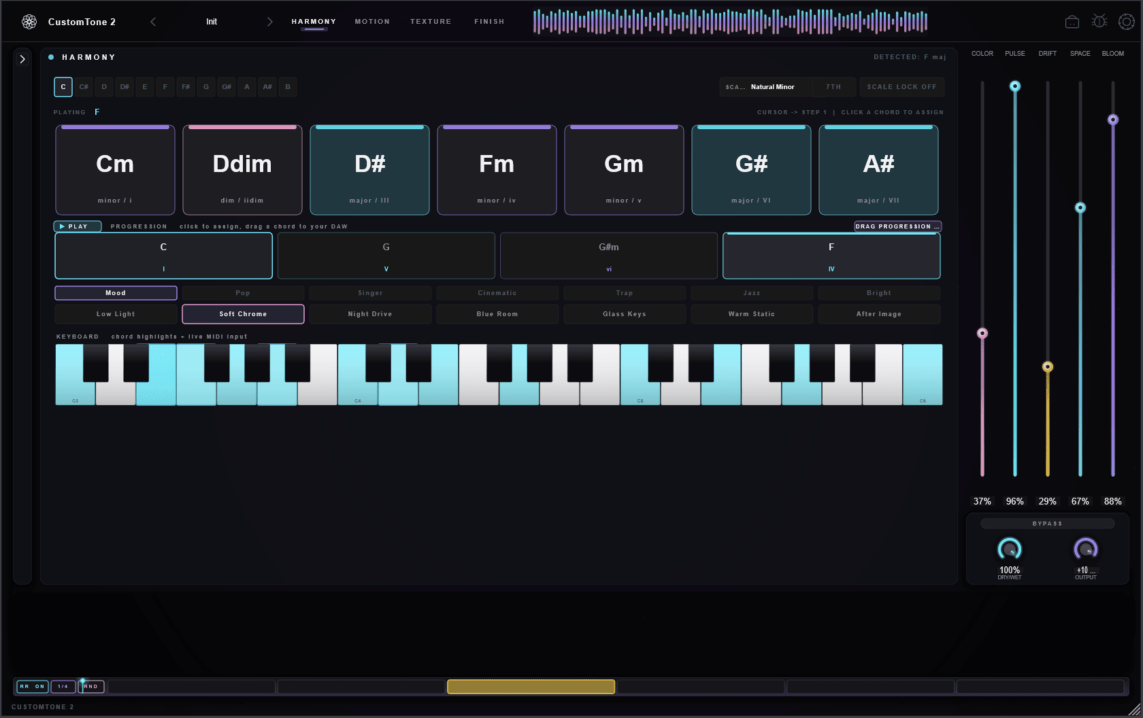Select the G# major chord pad
Screen dimensions: 1143x718
click(x=751, y=170)
